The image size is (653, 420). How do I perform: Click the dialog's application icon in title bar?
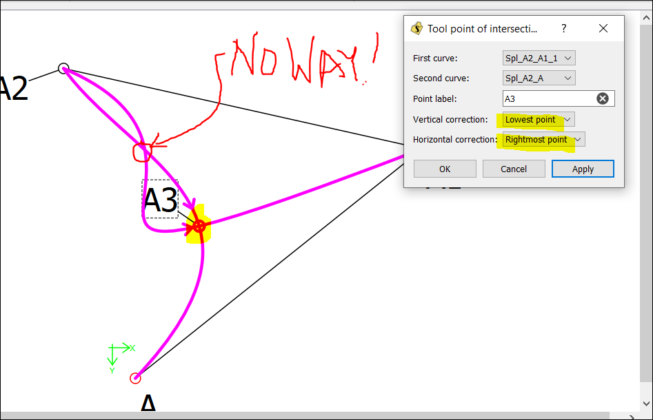click(416, 29)
